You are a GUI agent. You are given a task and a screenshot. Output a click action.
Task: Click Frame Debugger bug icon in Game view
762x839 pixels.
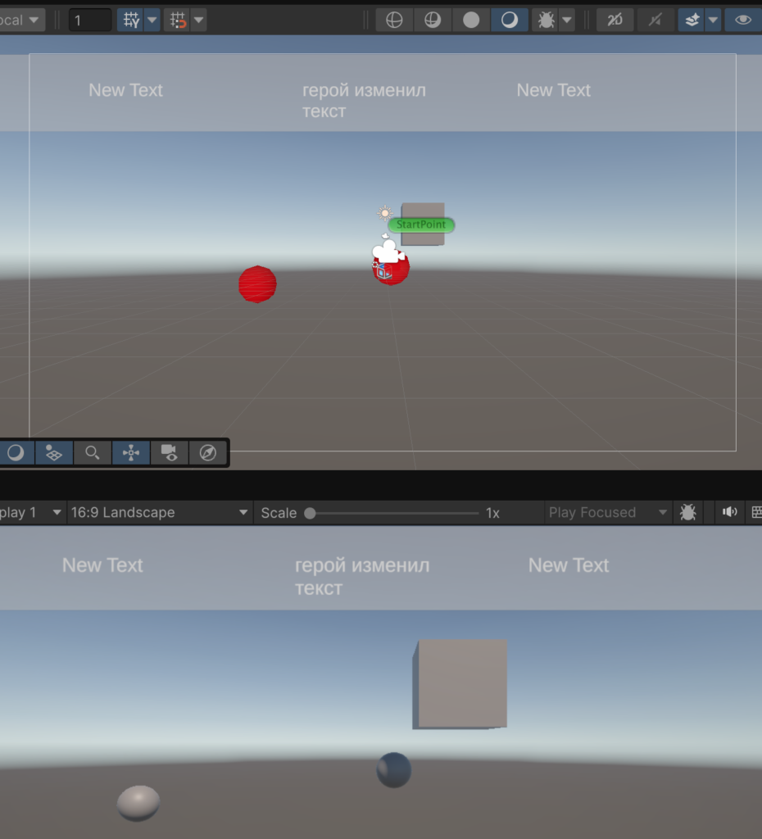[x=687, y=513]
